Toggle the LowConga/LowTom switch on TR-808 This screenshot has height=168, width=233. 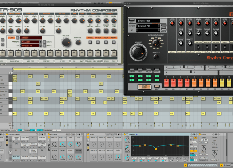point(198,47)
